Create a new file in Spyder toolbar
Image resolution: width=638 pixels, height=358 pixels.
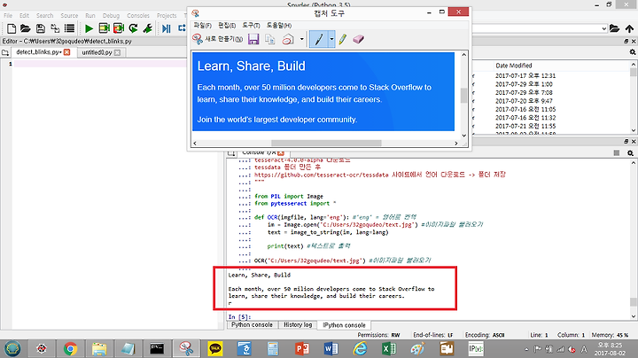click(x=12, y=28)
